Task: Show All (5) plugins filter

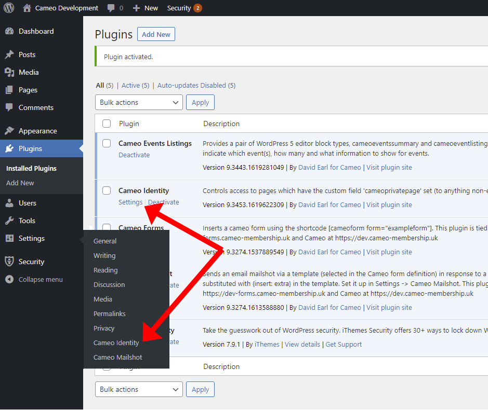Action: click(104, 86)
